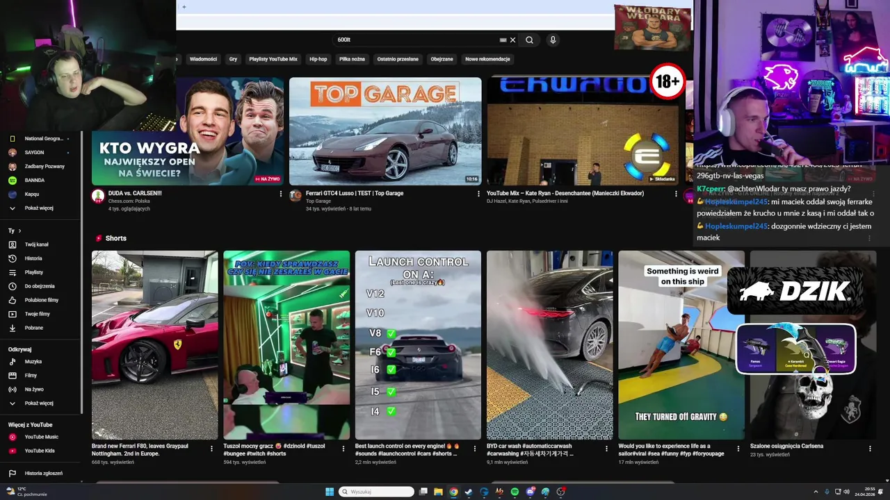Select Gry filter chip

pos(233,59)
